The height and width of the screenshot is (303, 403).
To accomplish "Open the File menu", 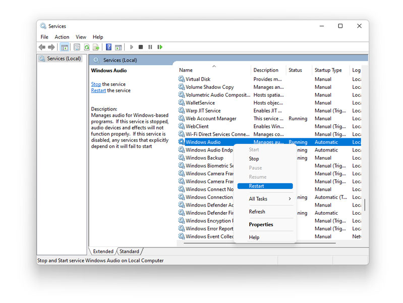I will click(44, 37).
